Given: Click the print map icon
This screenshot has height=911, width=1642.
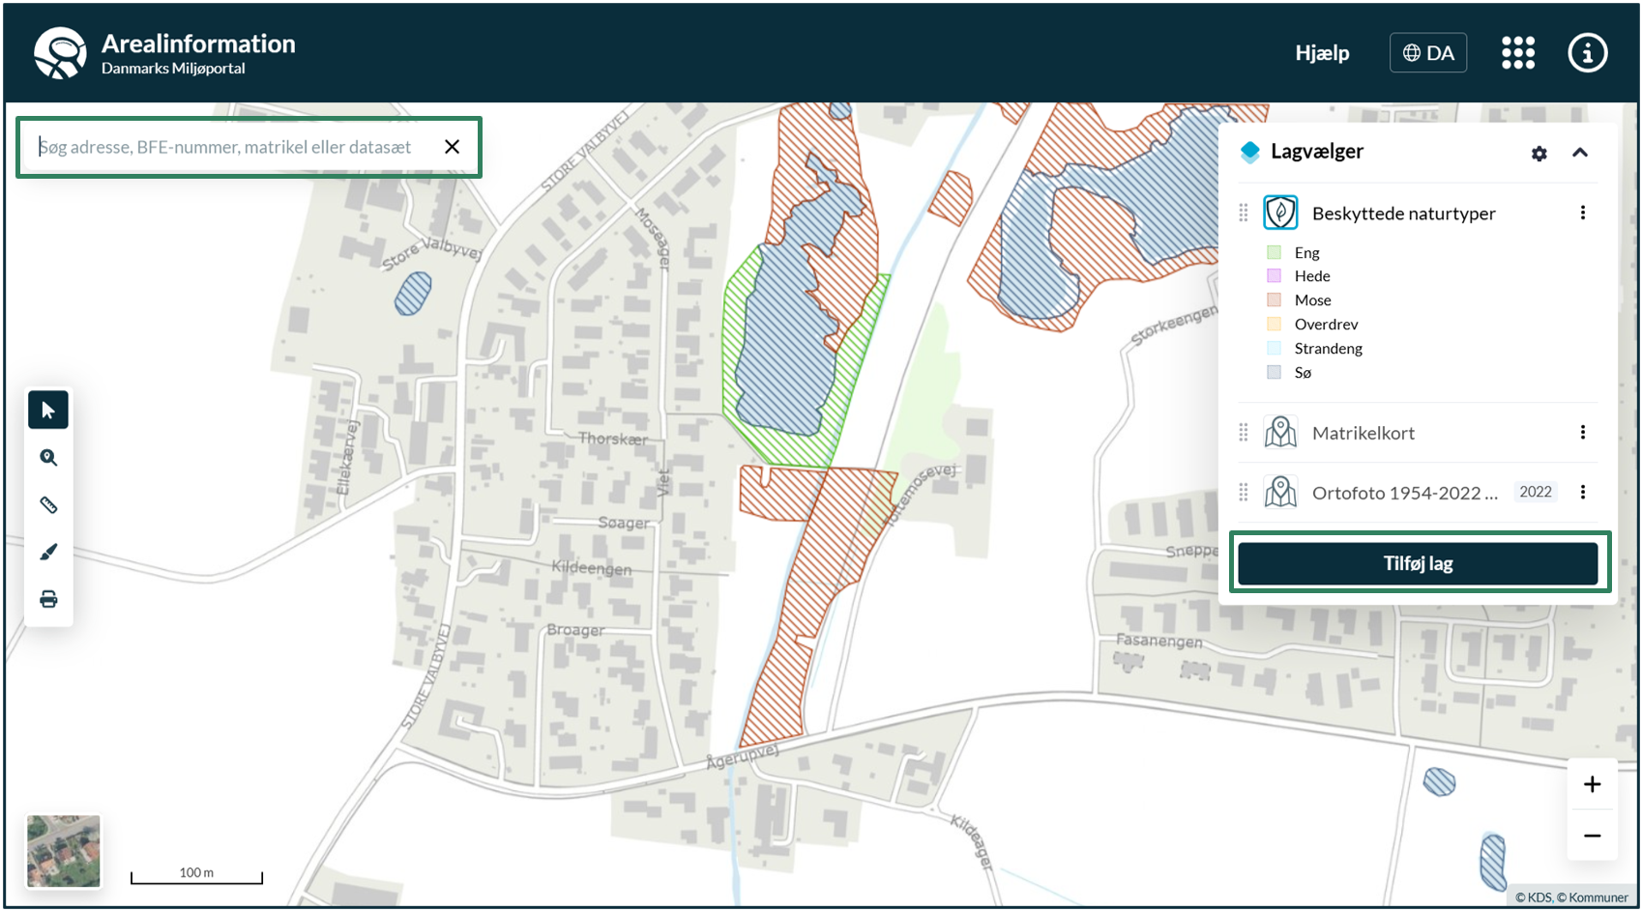Looking at the screenshot, I should (48, 599).
